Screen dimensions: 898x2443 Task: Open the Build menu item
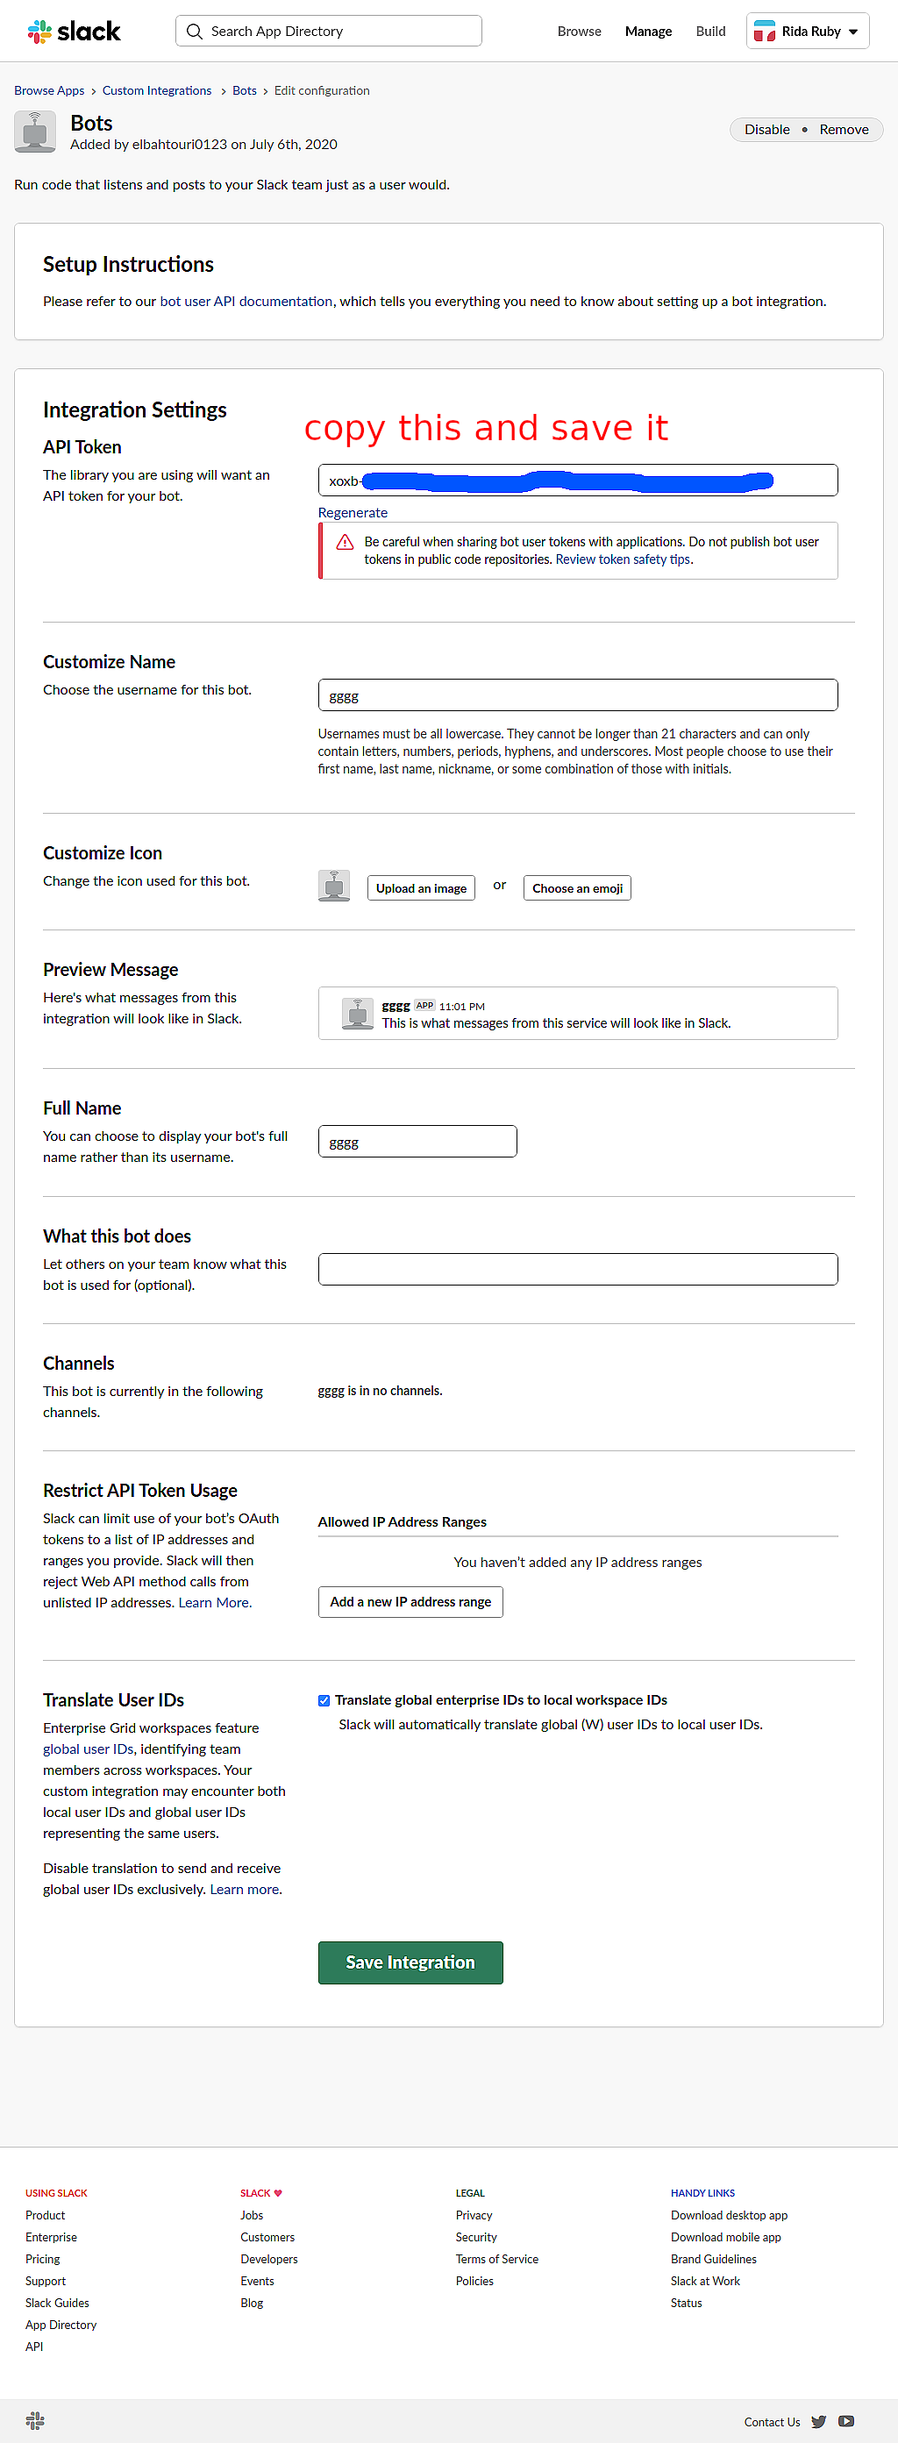coord(710,32)
